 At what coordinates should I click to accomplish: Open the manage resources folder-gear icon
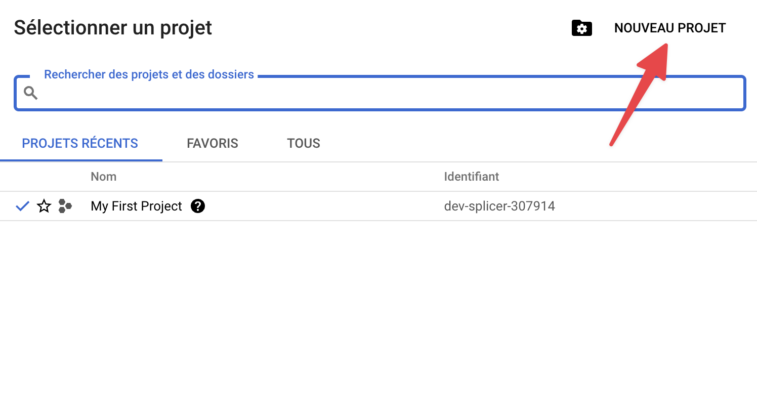581,28
